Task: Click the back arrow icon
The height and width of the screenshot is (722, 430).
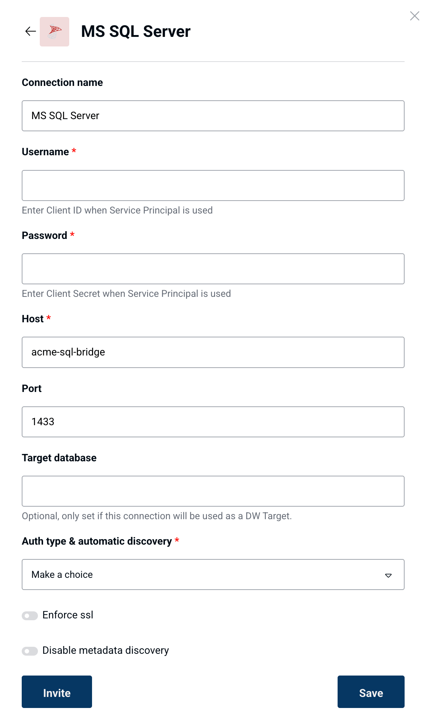Action: point(31,31)
